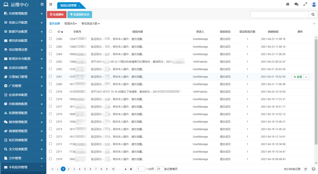Open the help question mark icon

click(314, 169)
